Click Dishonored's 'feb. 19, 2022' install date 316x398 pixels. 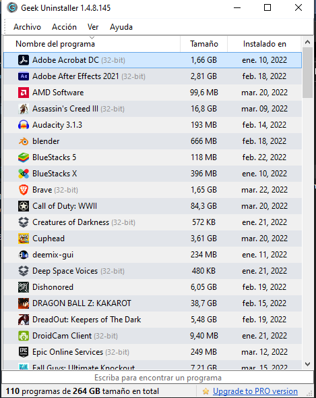264,287
